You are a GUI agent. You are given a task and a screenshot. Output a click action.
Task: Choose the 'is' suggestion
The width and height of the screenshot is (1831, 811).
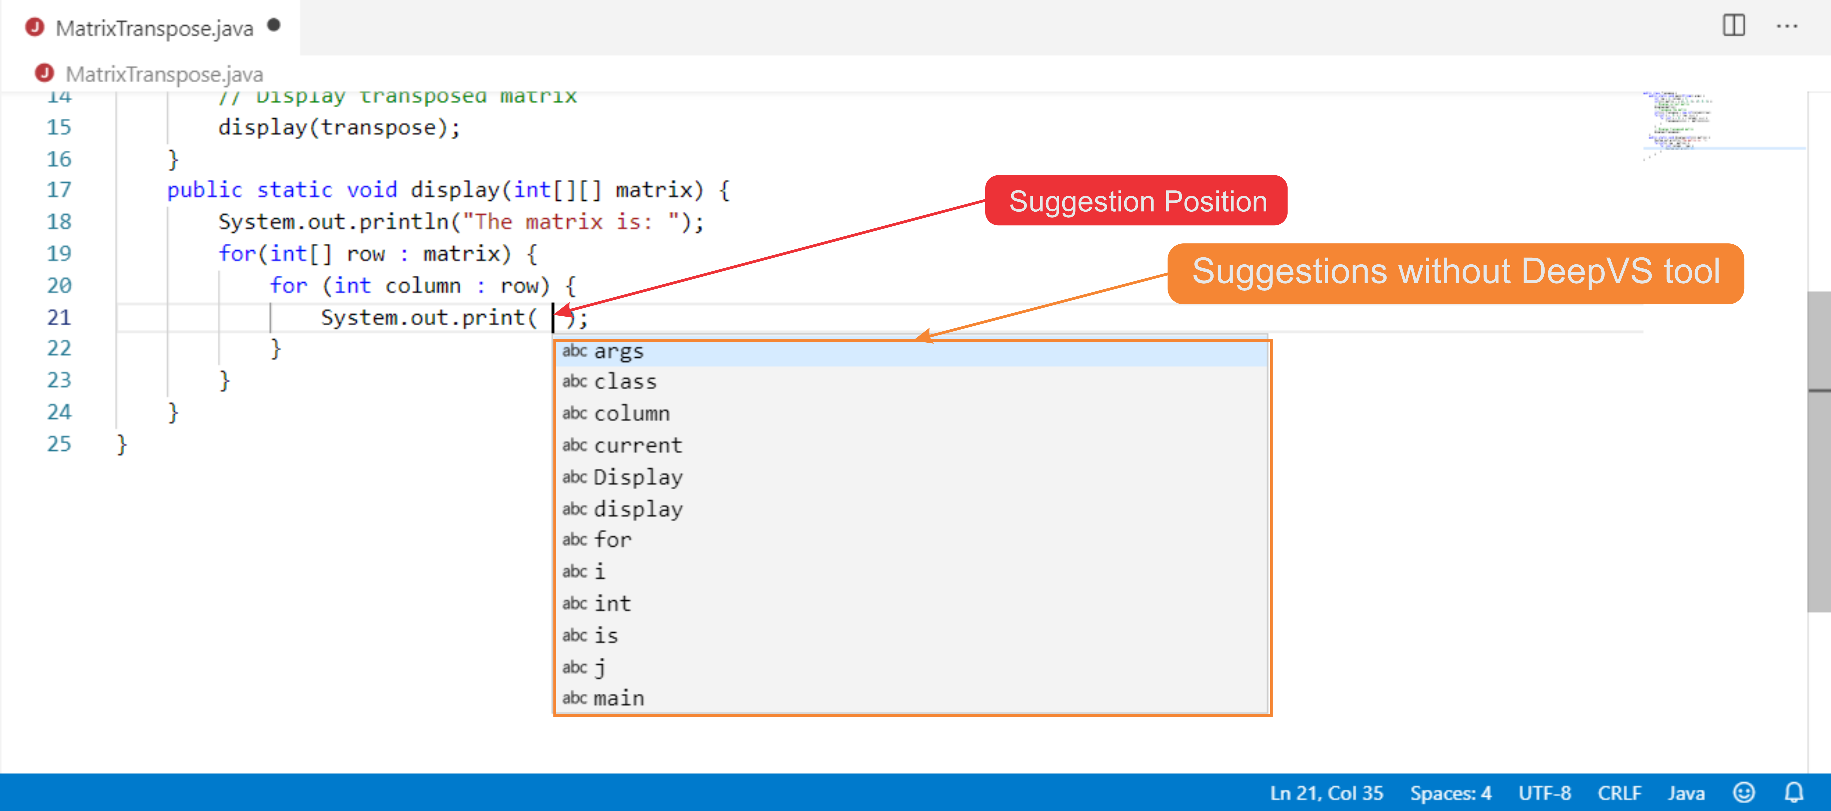(x=911, y=635)
